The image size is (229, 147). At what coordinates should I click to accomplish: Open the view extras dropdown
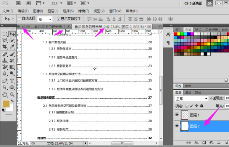(x=40, y=3)
